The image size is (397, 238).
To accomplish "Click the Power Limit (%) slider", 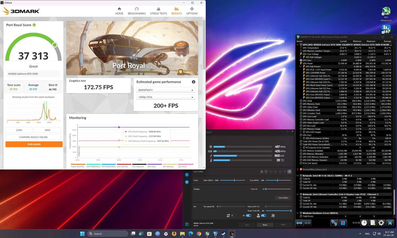I will [278, 211].
